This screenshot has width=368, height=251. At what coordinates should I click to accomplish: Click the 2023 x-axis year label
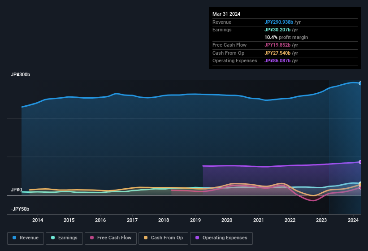click(321, 220)
